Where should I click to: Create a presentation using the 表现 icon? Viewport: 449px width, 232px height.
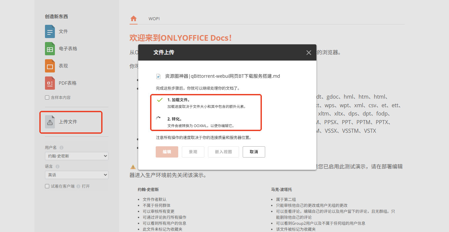50,66
